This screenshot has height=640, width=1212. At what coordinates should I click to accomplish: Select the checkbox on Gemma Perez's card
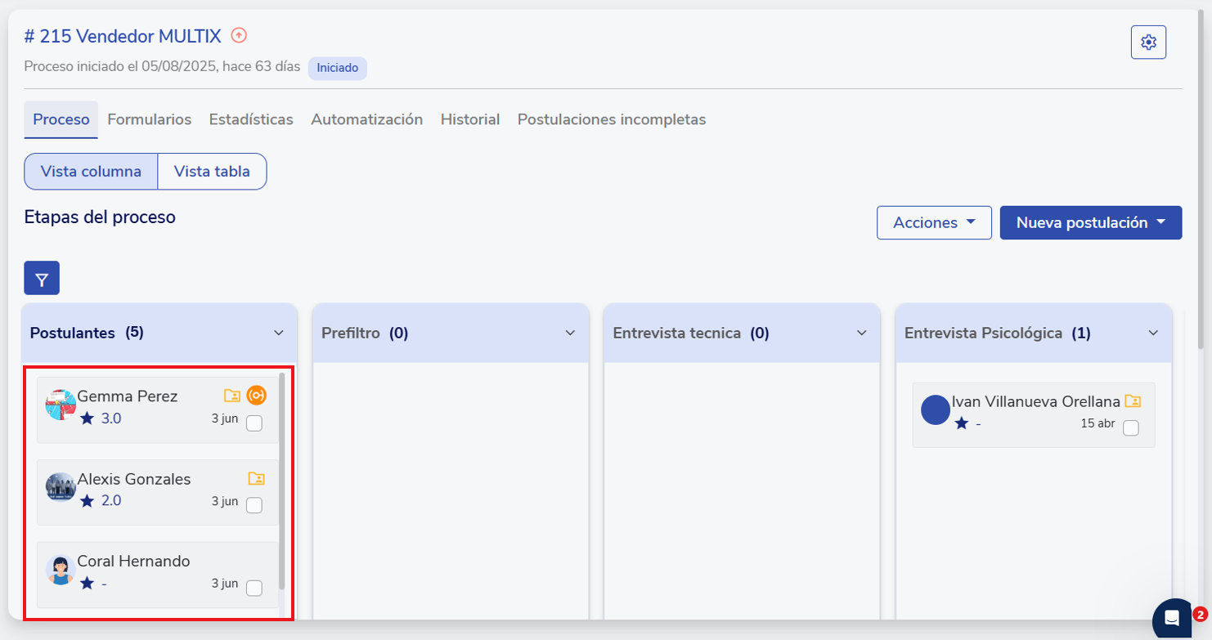pos(254,423)
